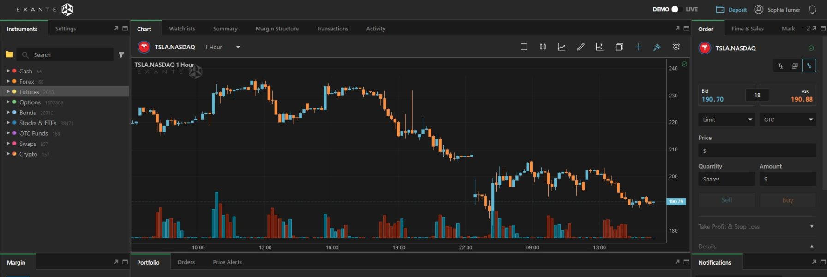Click the Quantity Shares input field
This screenshot has width=827, height=277.
[x=727, y=179]
